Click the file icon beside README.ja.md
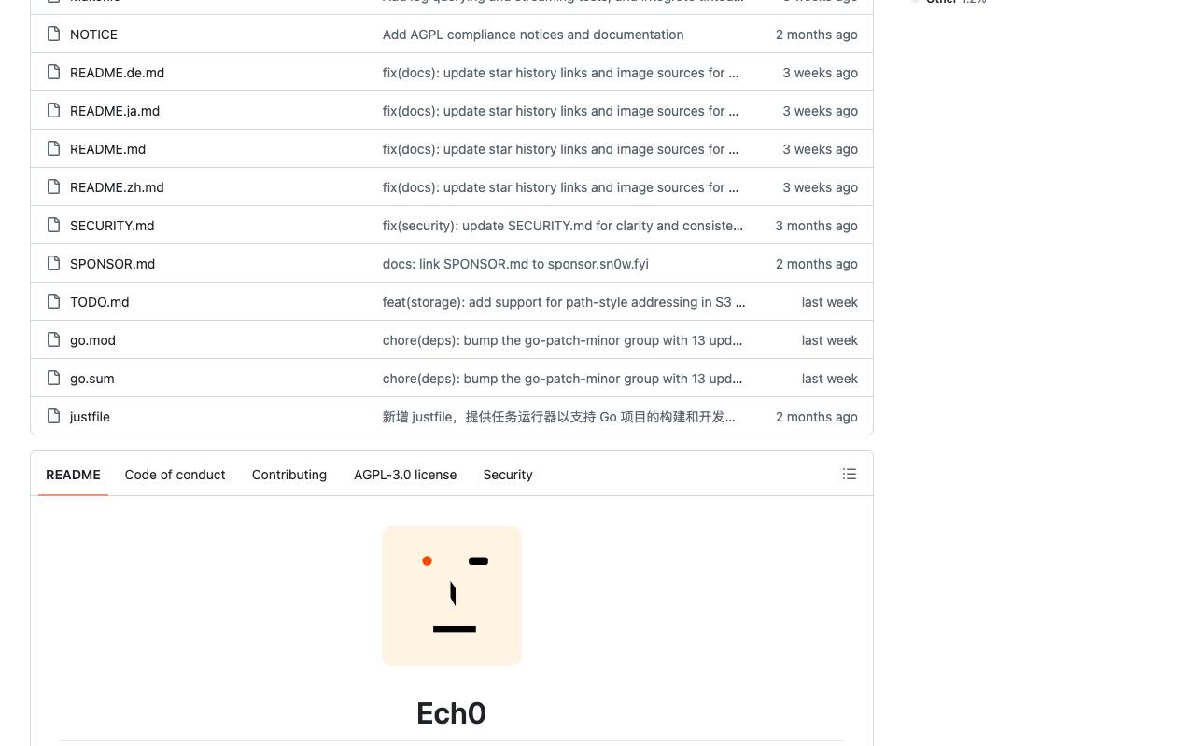 click(54, 111)
